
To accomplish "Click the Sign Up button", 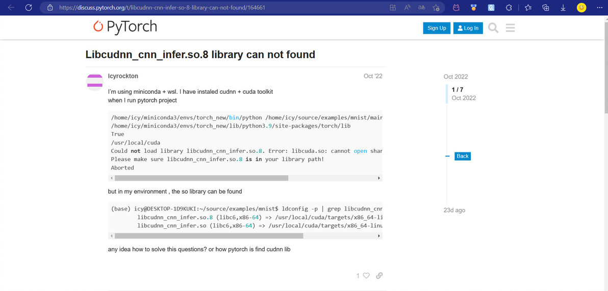I will click(x=437, y=28).
